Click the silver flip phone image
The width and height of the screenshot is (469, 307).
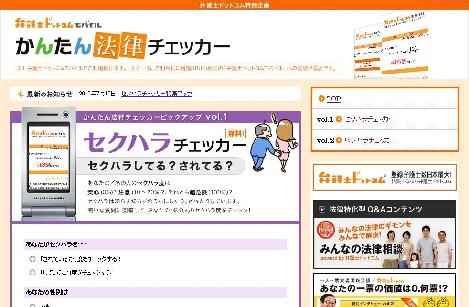coord(49,163)
